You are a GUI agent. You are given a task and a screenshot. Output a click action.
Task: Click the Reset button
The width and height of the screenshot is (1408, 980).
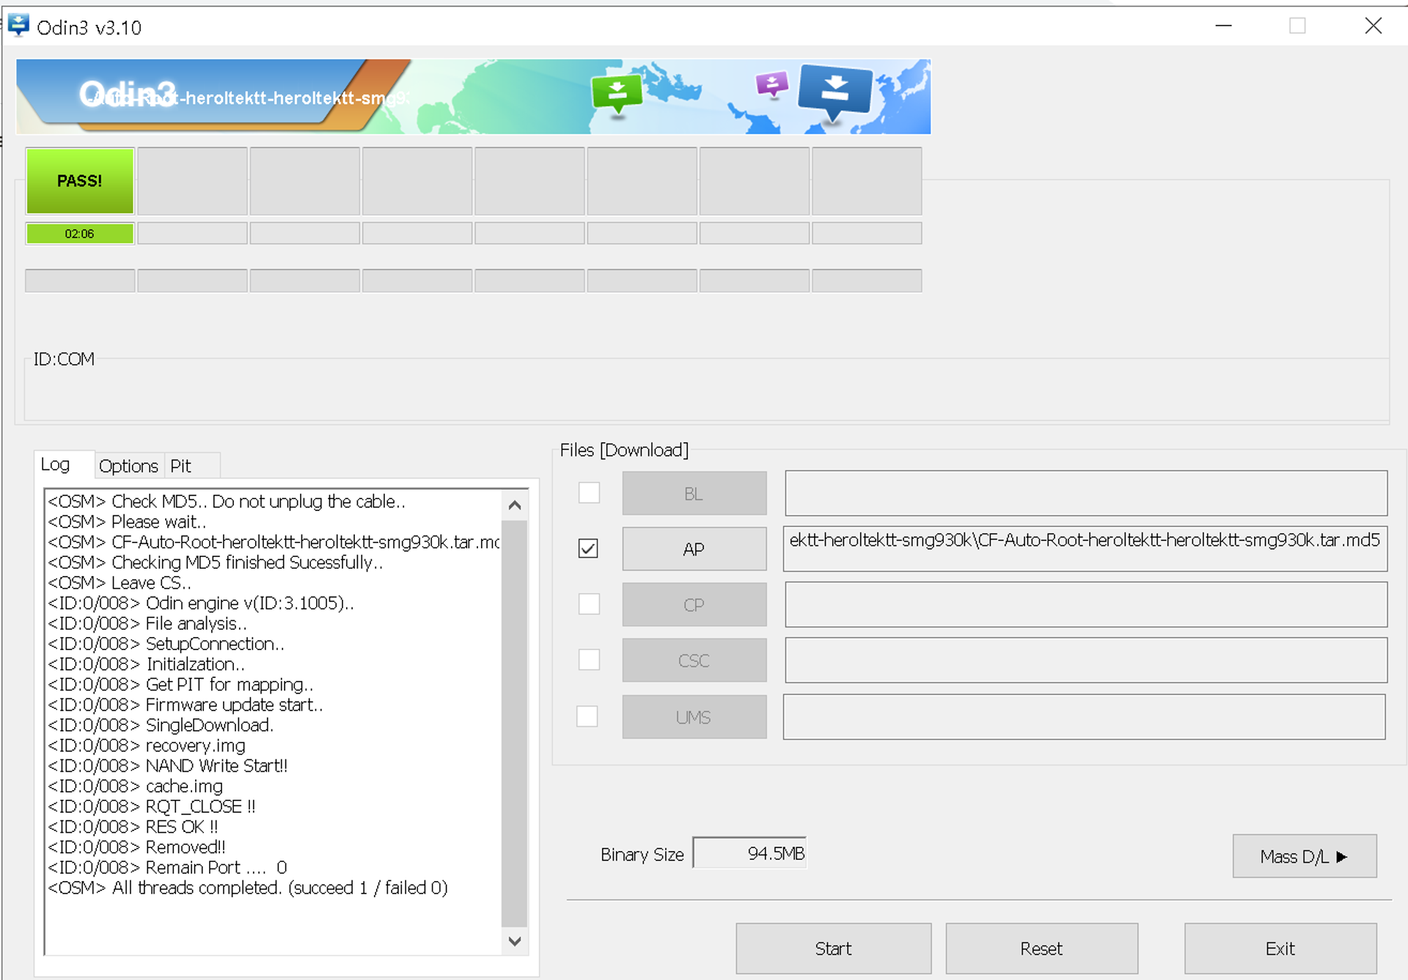1041,948
